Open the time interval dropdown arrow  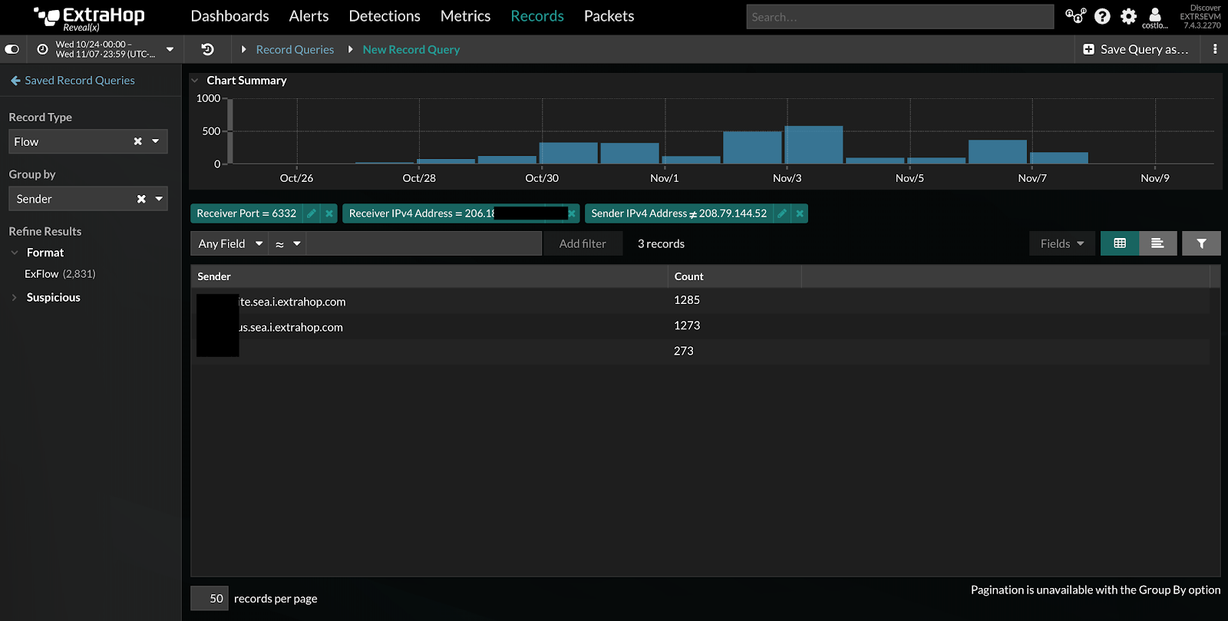(170, 49)
